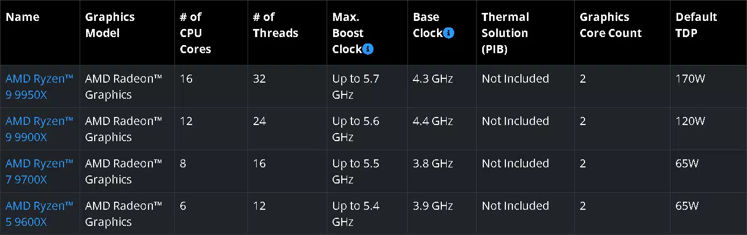Click the Default TDP column header
Viewport: 747px width, 235px height.
696,25
